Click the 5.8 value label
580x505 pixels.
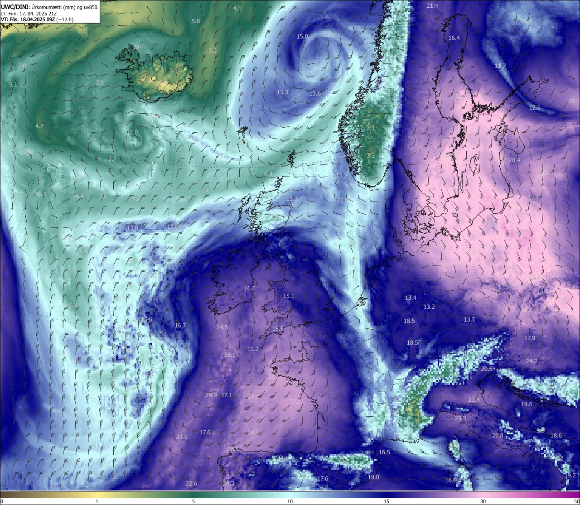(x=196, y=21)
